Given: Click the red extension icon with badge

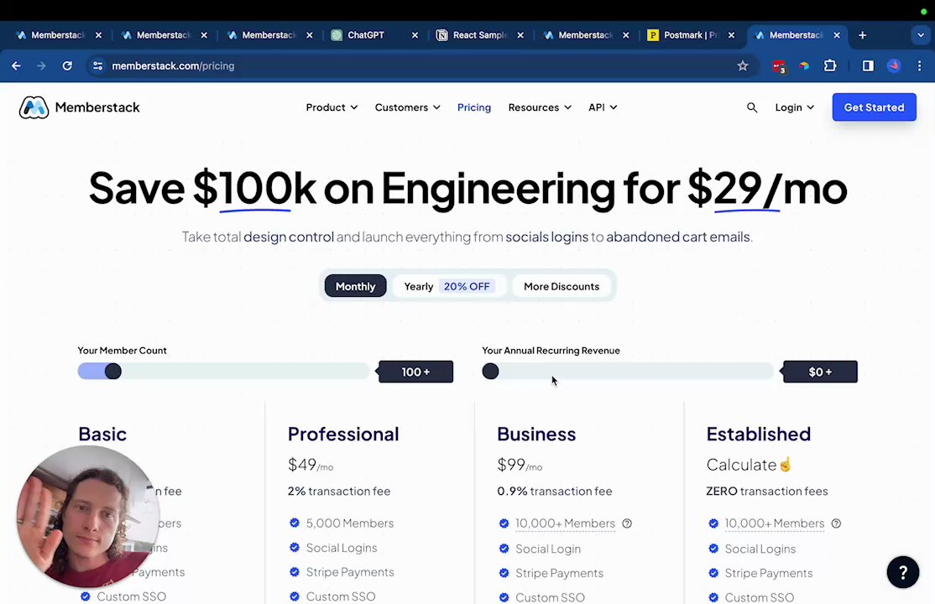Looking at the screenshot, I should pyautogui.click(x=779, y=66).
